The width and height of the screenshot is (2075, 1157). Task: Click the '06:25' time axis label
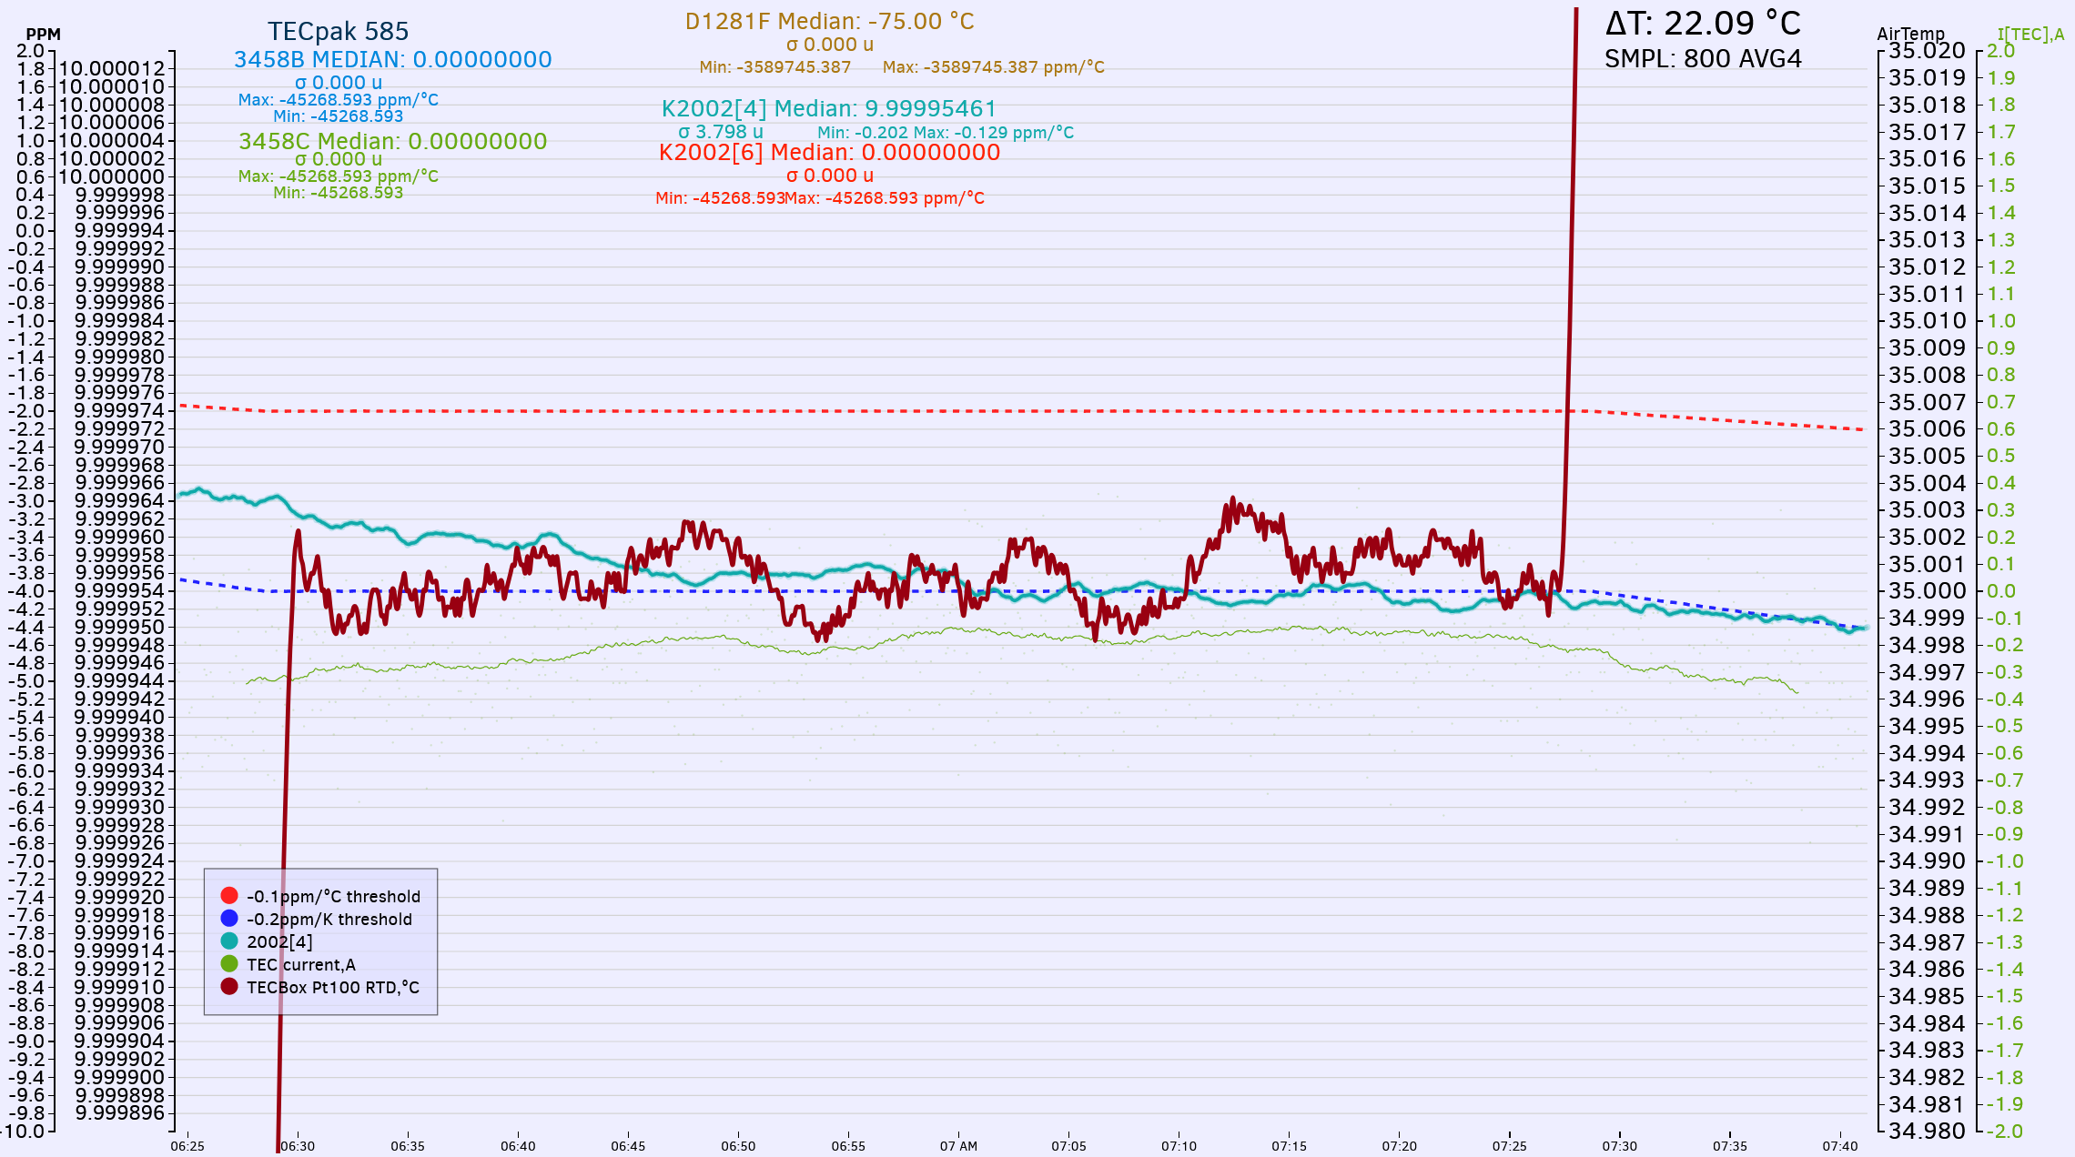(187, 1146)
